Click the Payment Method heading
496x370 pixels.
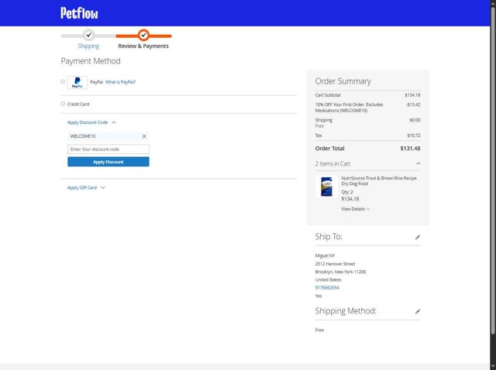(x=91, y=61)
